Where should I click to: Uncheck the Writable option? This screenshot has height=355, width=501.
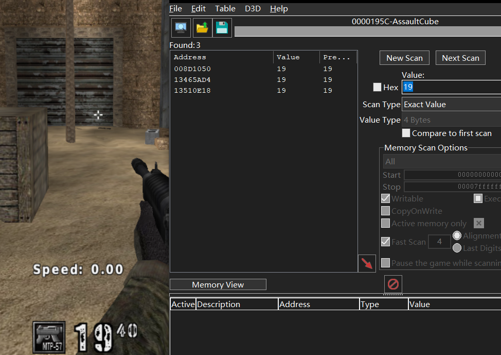pos(386,198)
